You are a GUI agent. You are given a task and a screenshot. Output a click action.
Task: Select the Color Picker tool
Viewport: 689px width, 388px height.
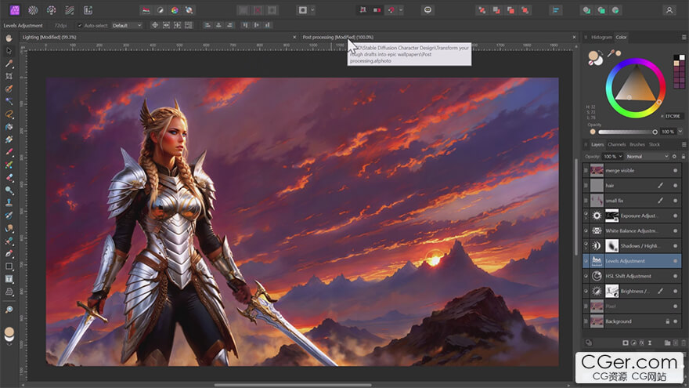click(9, 63)
